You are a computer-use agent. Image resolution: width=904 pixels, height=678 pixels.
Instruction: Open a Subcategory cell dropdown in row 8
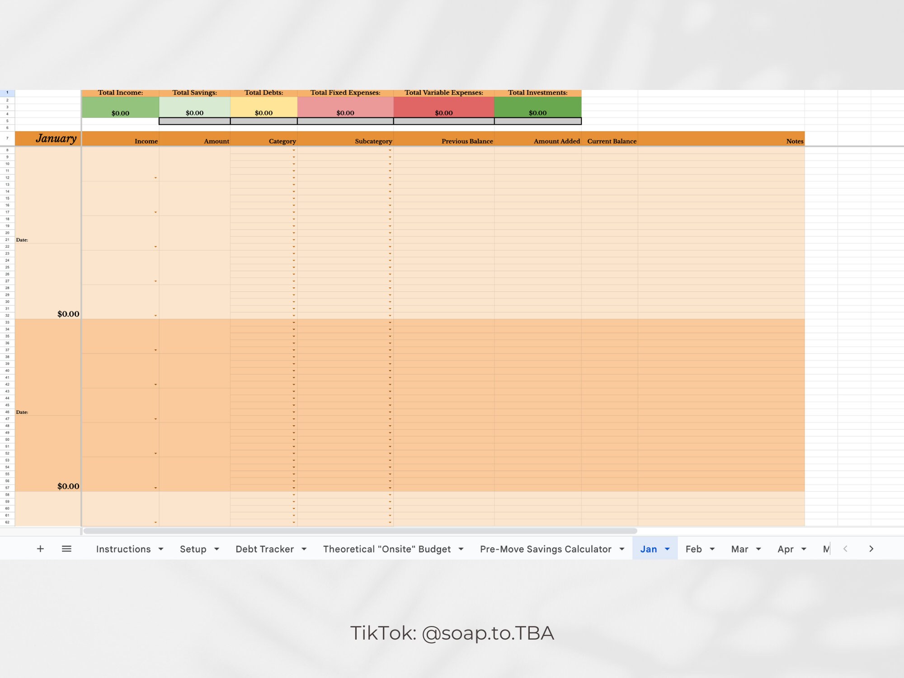point(389,150)
